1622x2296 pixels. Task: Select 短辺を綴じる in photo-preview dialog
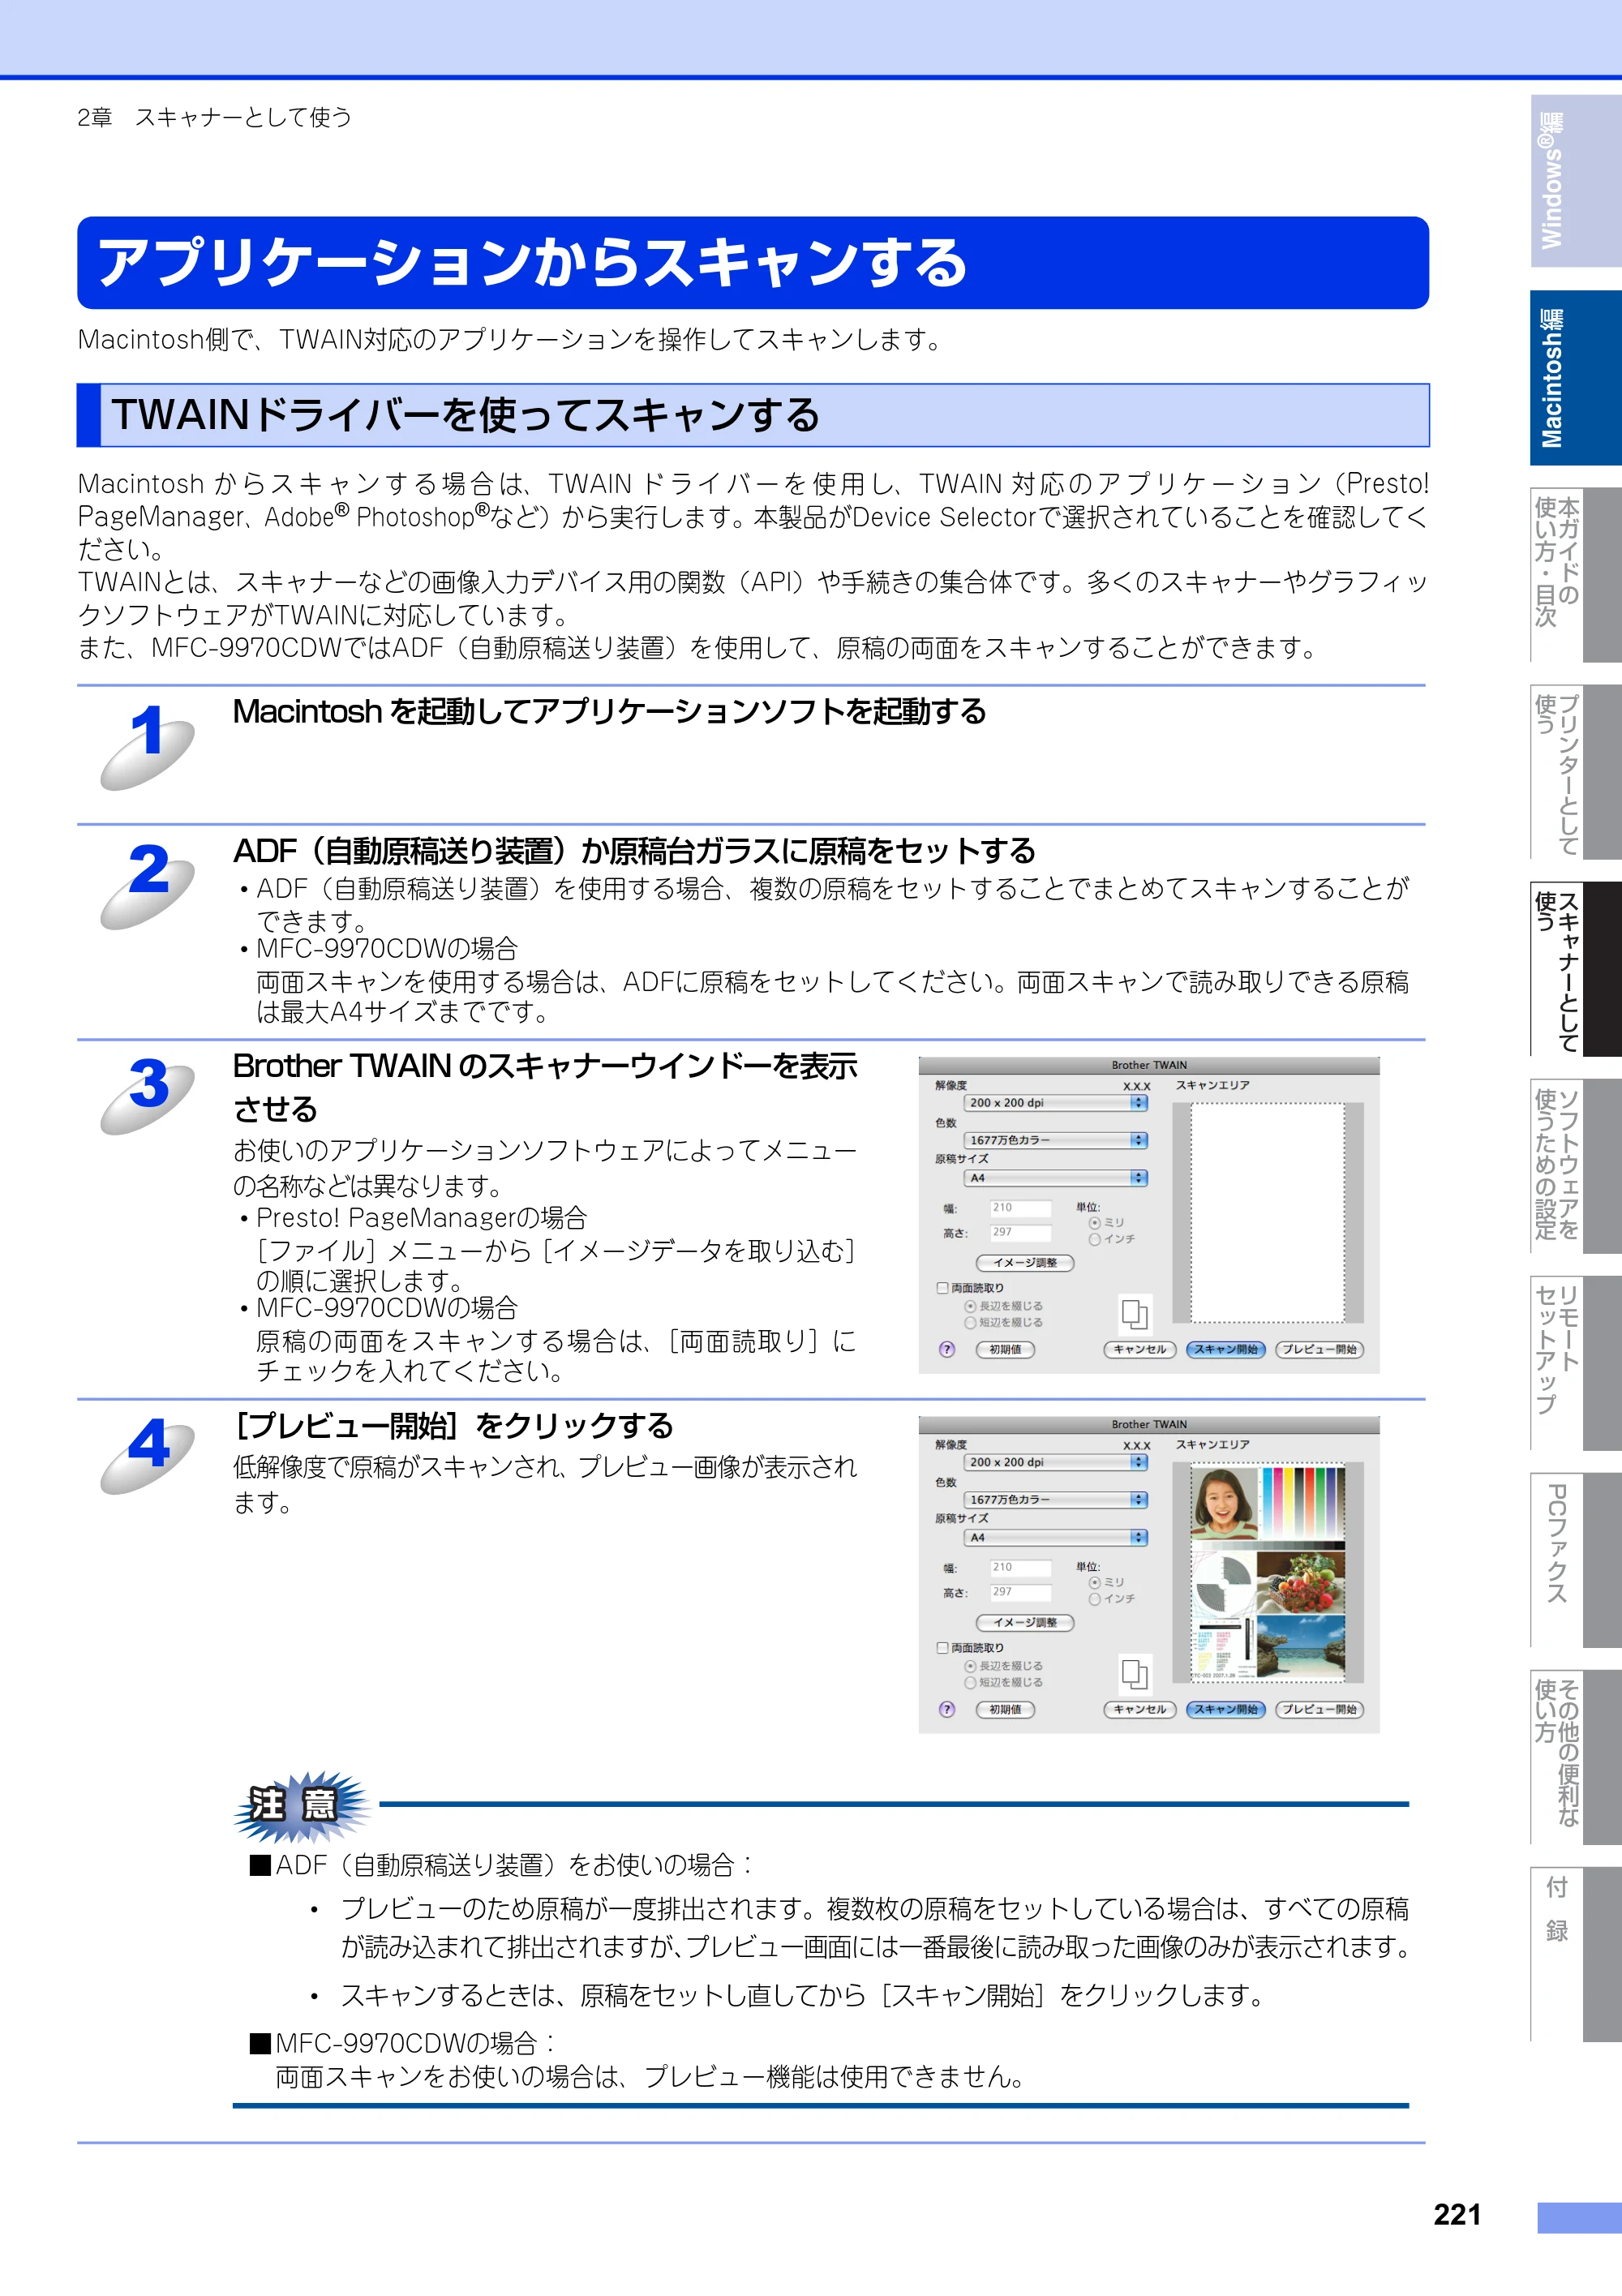970,1683
